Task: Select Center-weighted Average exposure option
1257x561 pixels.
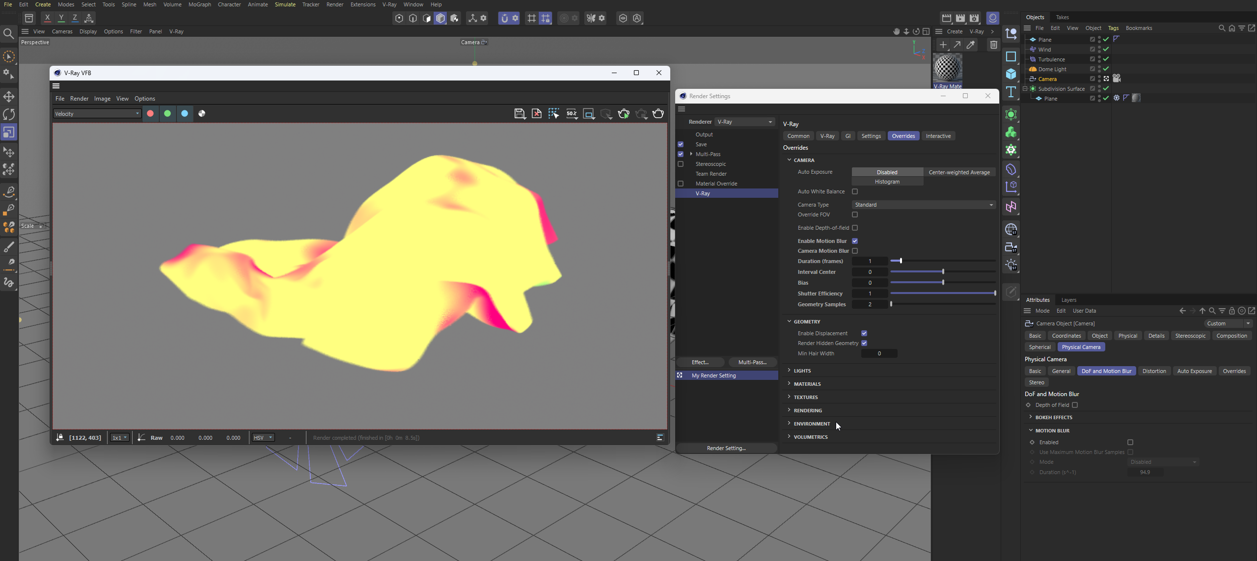Action: tap(959, 172)
